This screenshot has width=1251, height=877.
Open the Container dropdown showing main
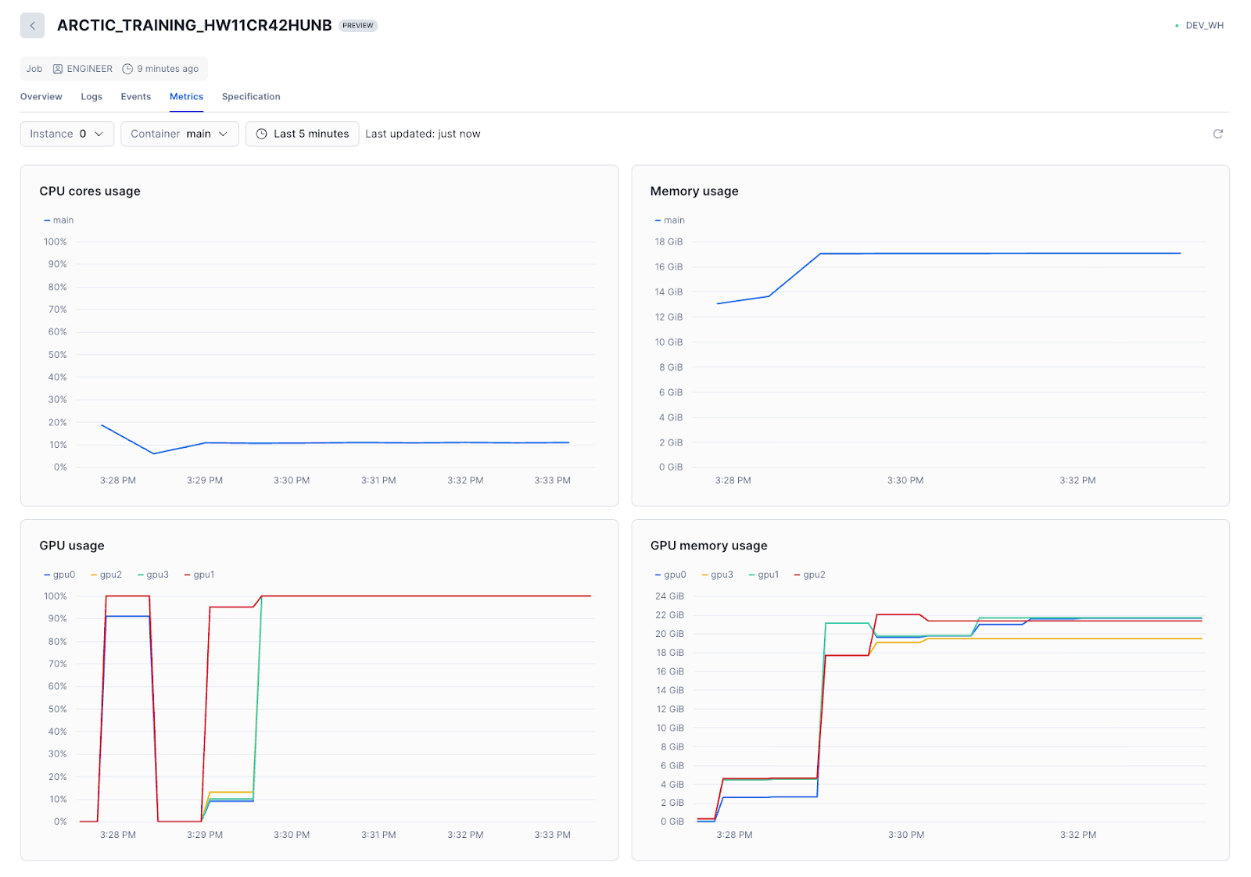click(179, 134)
